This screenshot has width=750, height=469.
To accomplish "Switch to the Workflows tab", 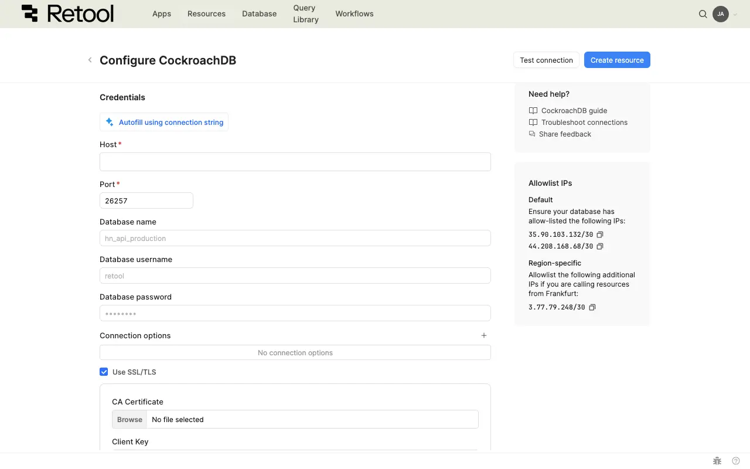I will [x=354, y=13].
